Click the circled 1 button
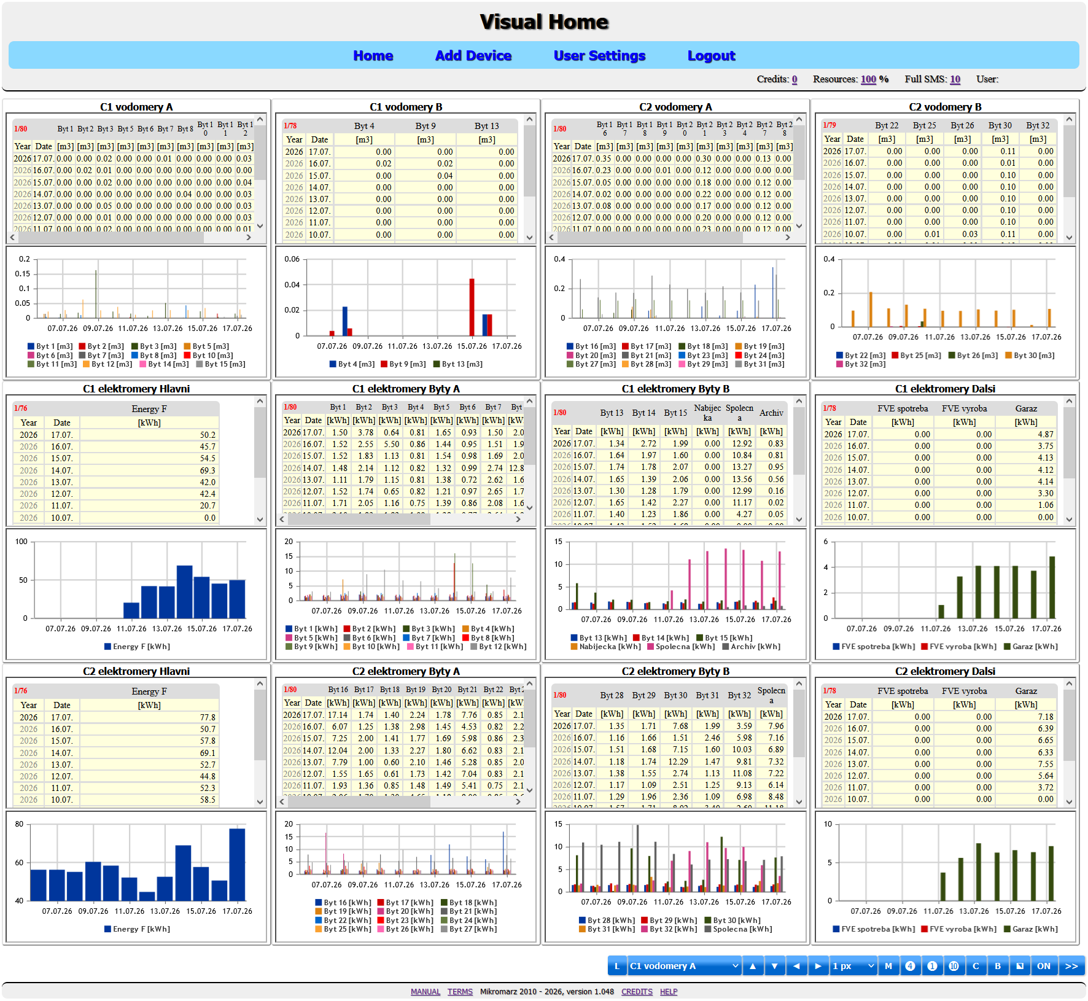 932,966
